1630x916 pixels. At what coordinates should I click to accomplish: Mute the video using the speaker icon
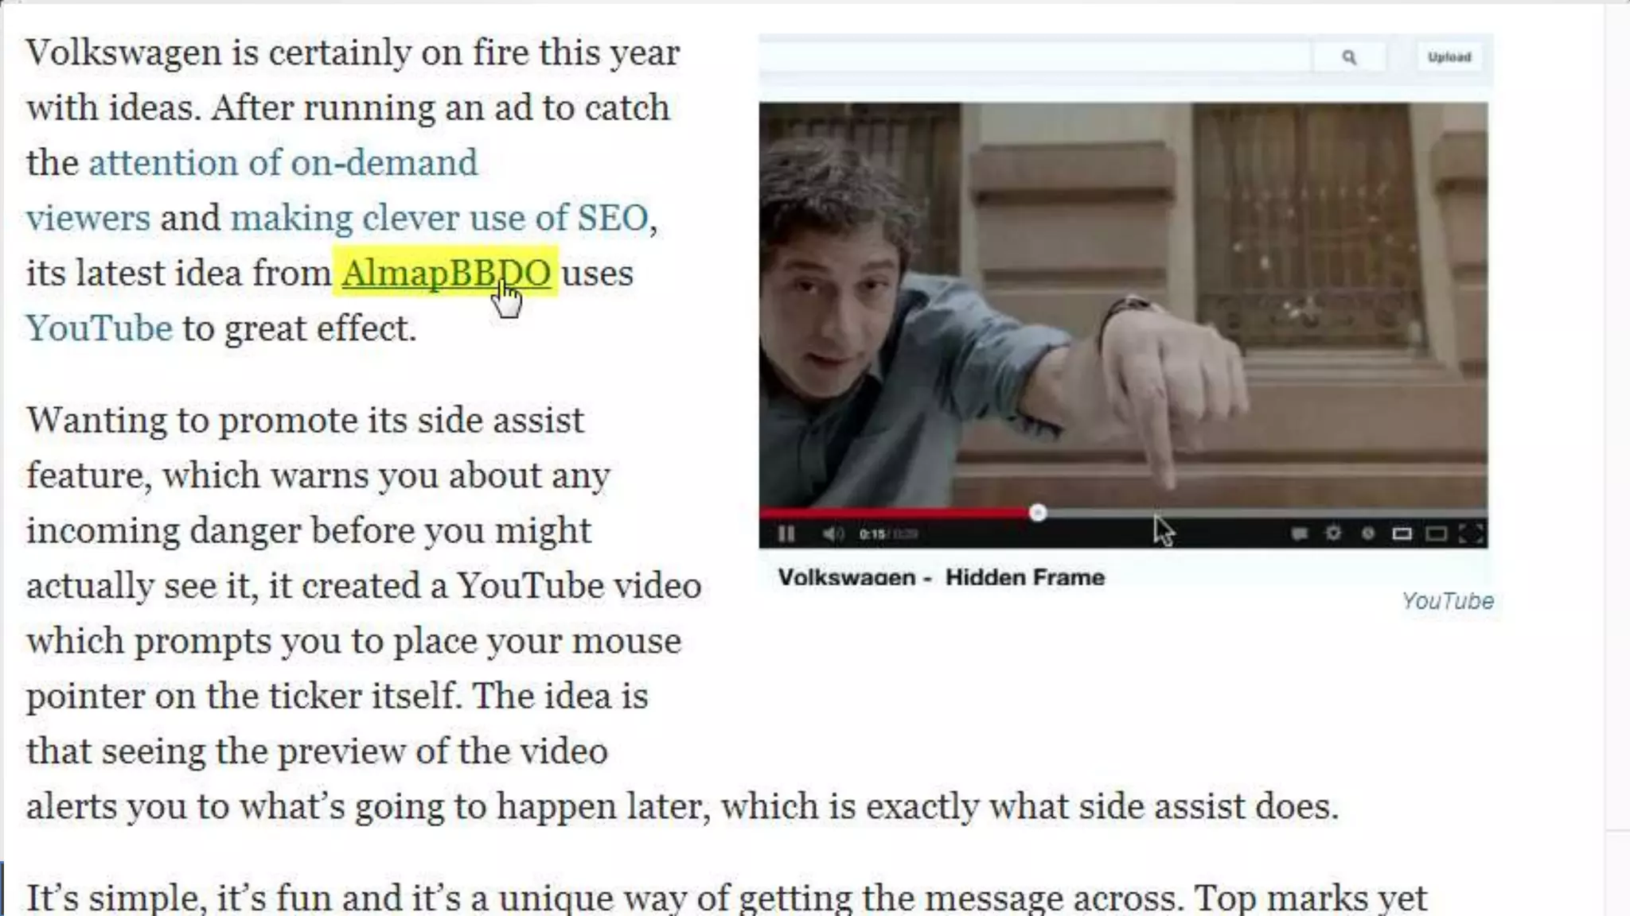point(833,534)
